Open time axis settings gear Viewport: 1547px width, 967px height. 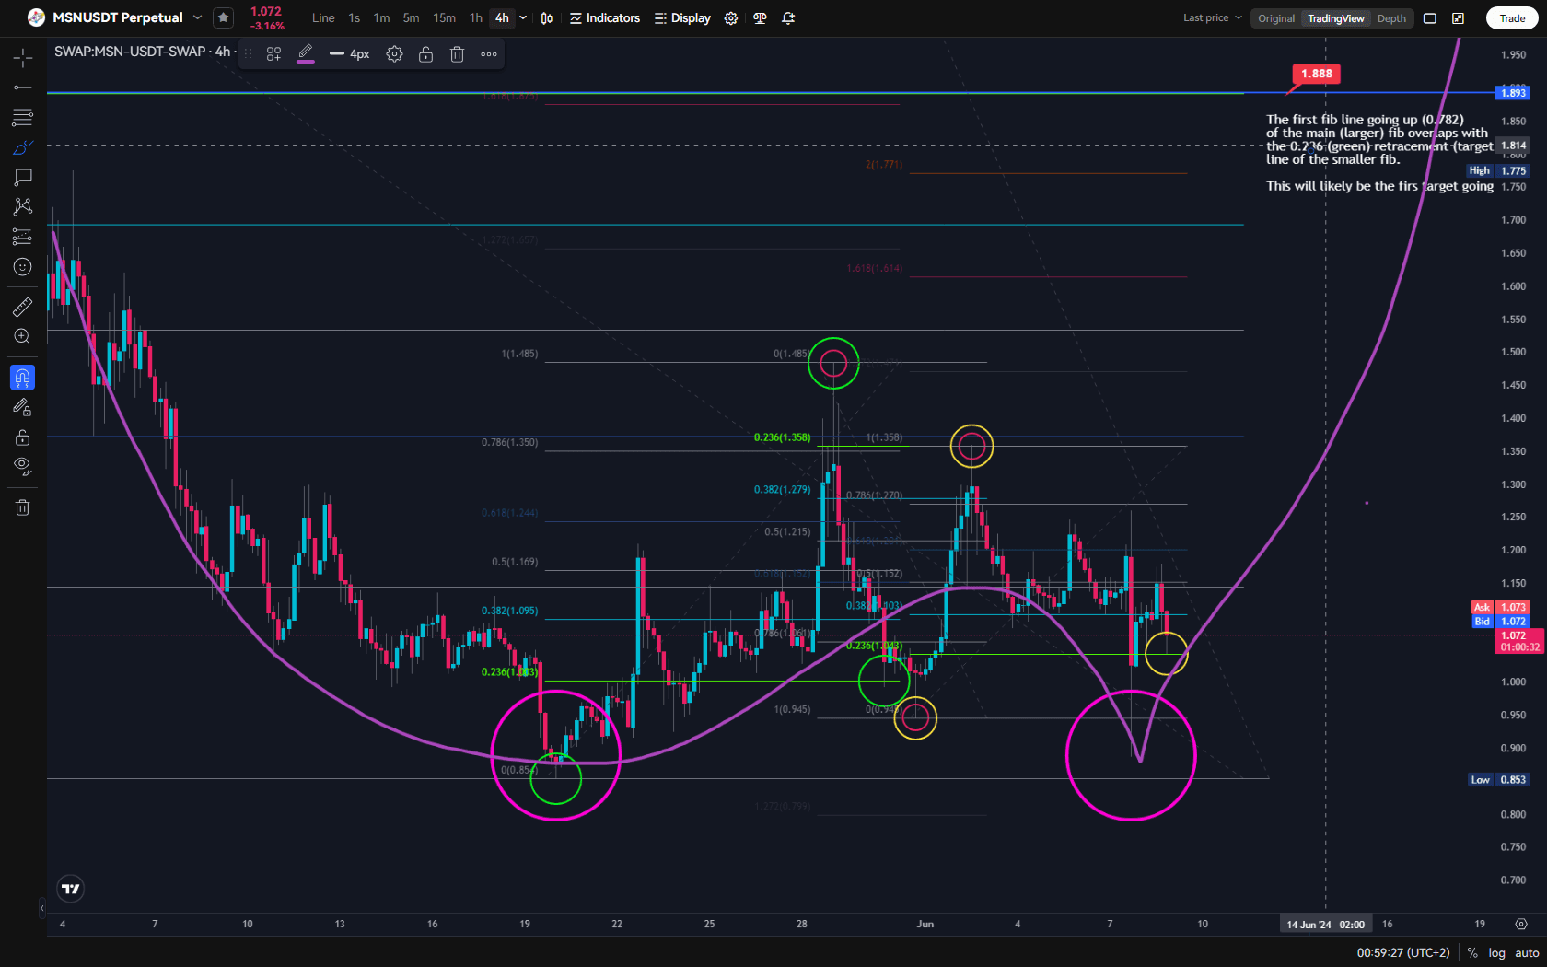1521,924
